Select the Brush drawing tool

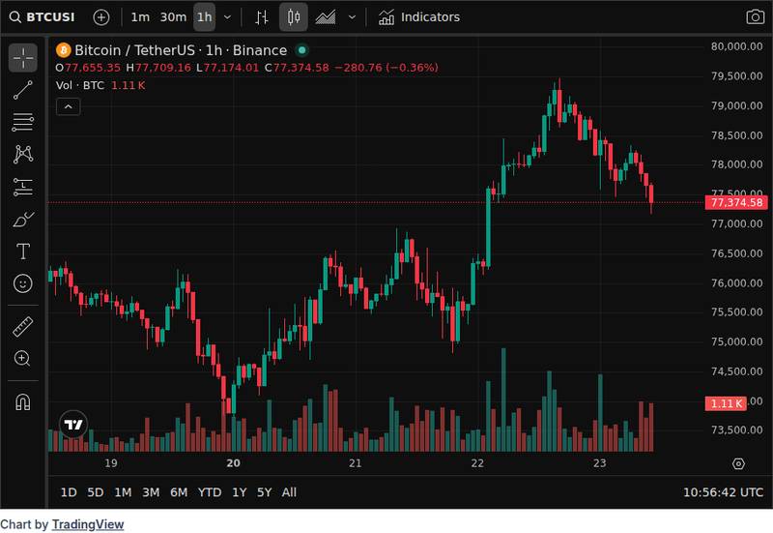[22, 220]
